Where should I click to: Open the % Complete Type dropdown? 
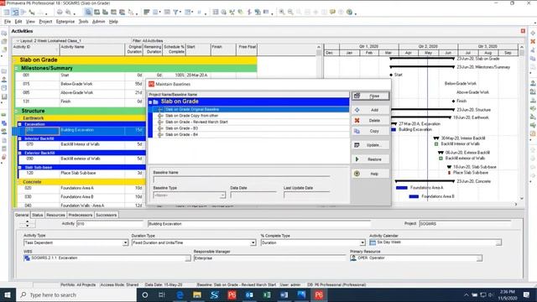[362, 242]
